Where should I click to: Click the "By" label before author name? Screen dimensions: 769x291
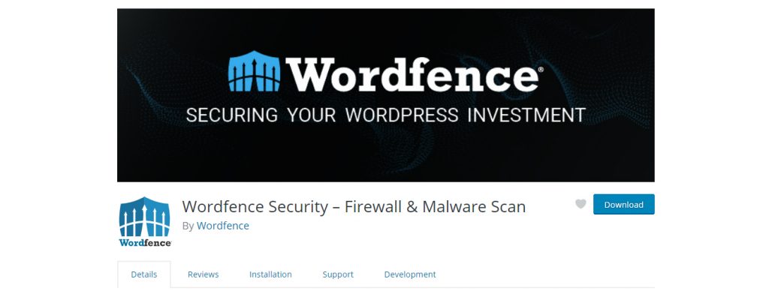click(188, 226)
